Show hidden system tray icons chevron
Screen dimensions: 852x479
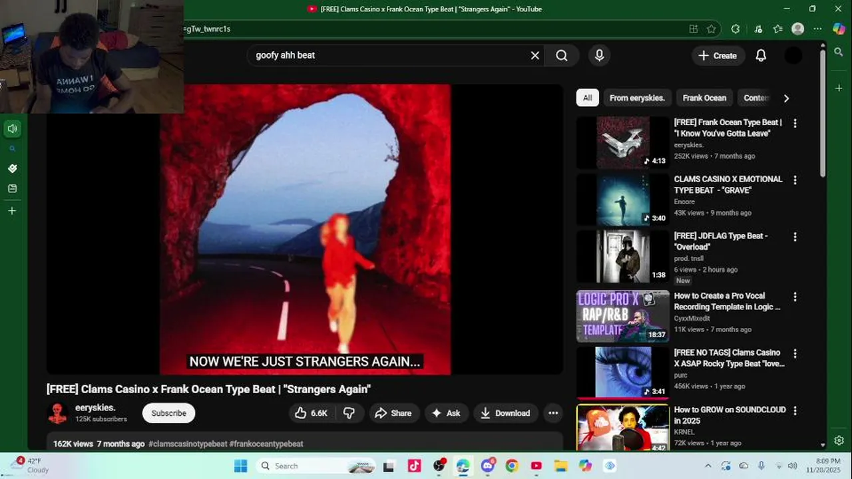pyautogui.click(x=708, y=466)
